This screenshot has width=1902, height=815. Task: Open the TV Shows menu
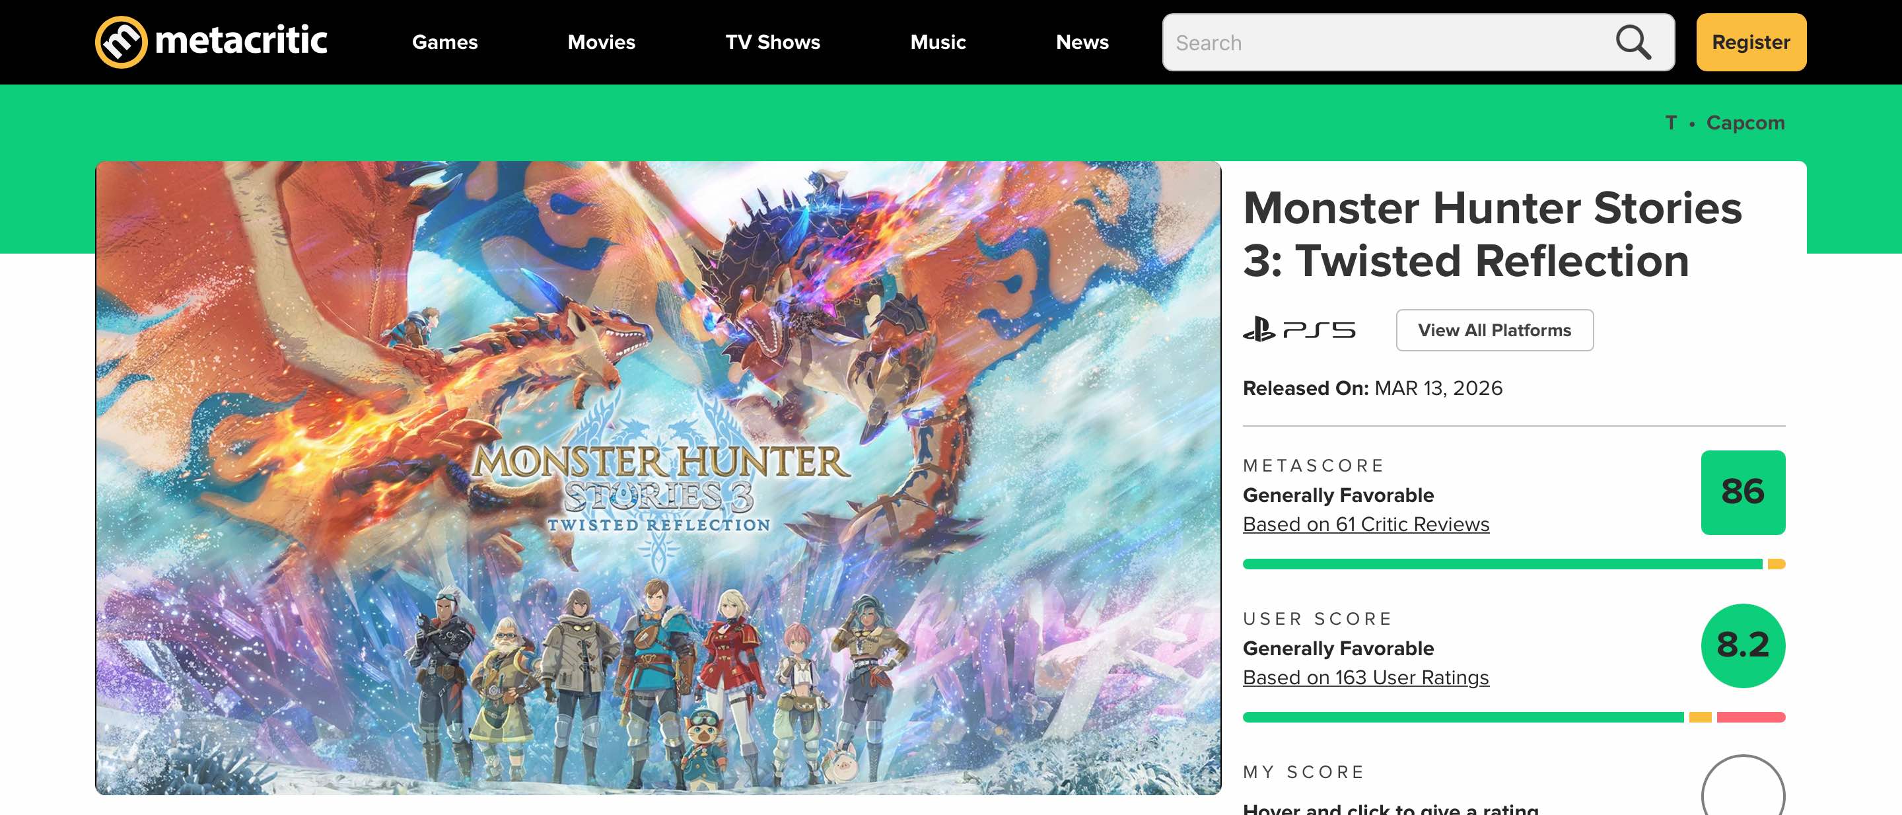pos(772,42)
